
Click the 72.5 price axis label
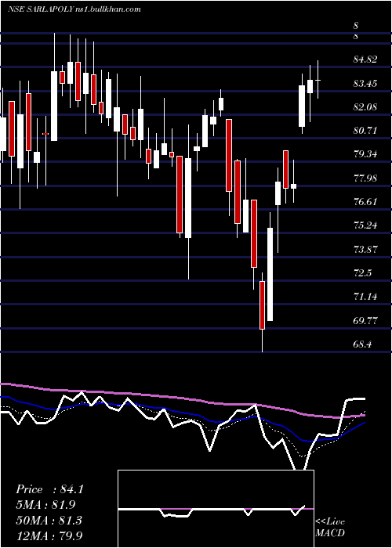pos(362,272)
